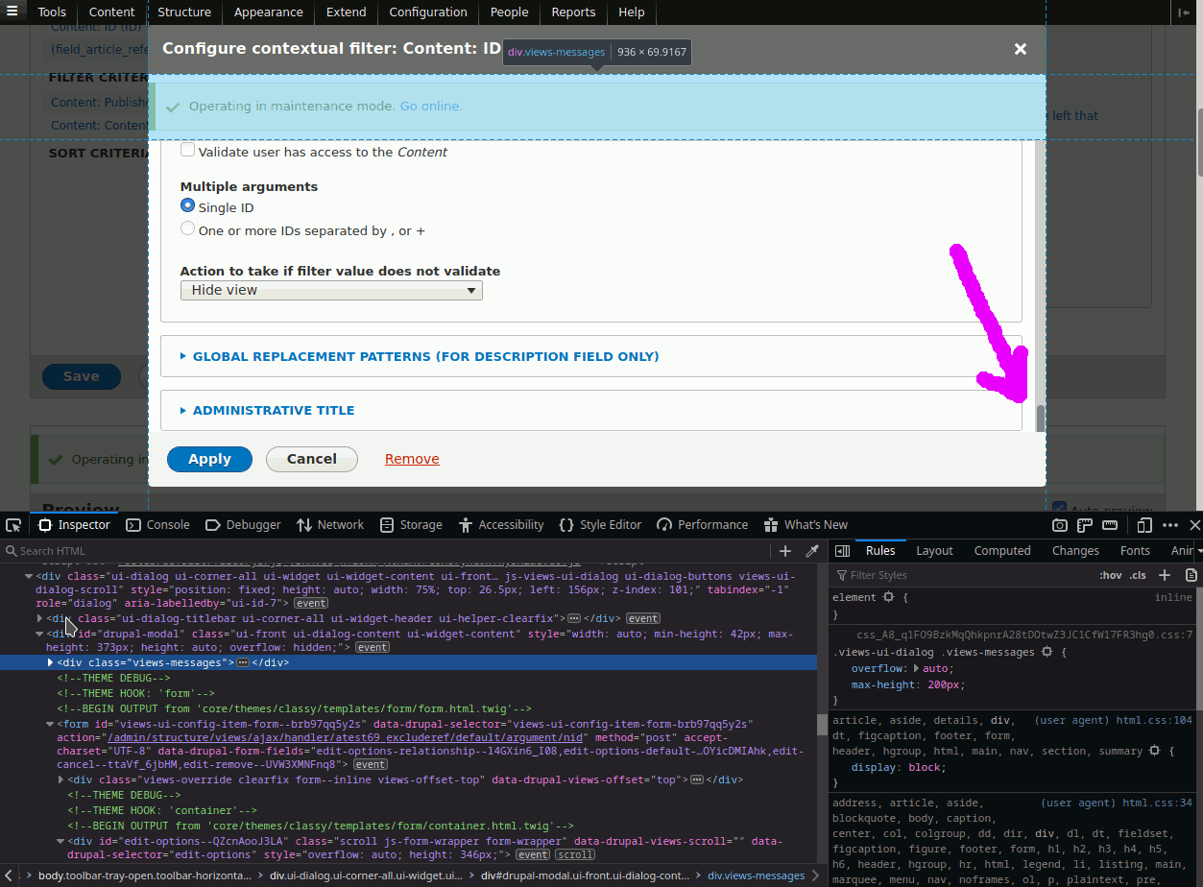This screenshot has height=887, width=1203.
Task: Click the 'Go online.' link
Action: click(431, 106)
